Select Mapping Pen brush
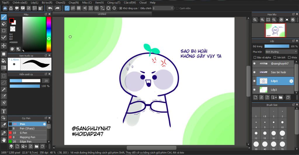Screen dimensions: 299x155 click(27, 137)
